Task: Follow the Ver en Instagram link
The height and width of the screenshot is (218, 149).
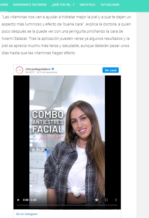Action: click(x=27, y=214)
